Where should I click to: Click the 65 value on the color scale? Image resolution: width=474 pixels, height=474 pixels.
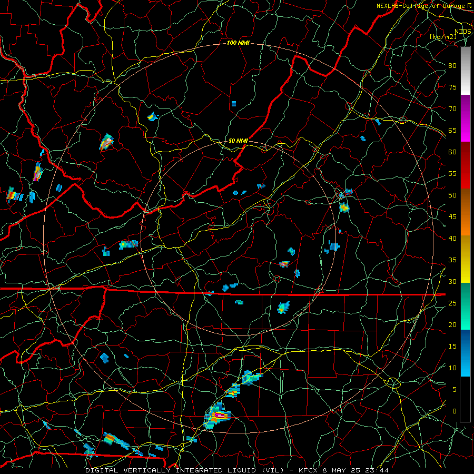(452, 130)
